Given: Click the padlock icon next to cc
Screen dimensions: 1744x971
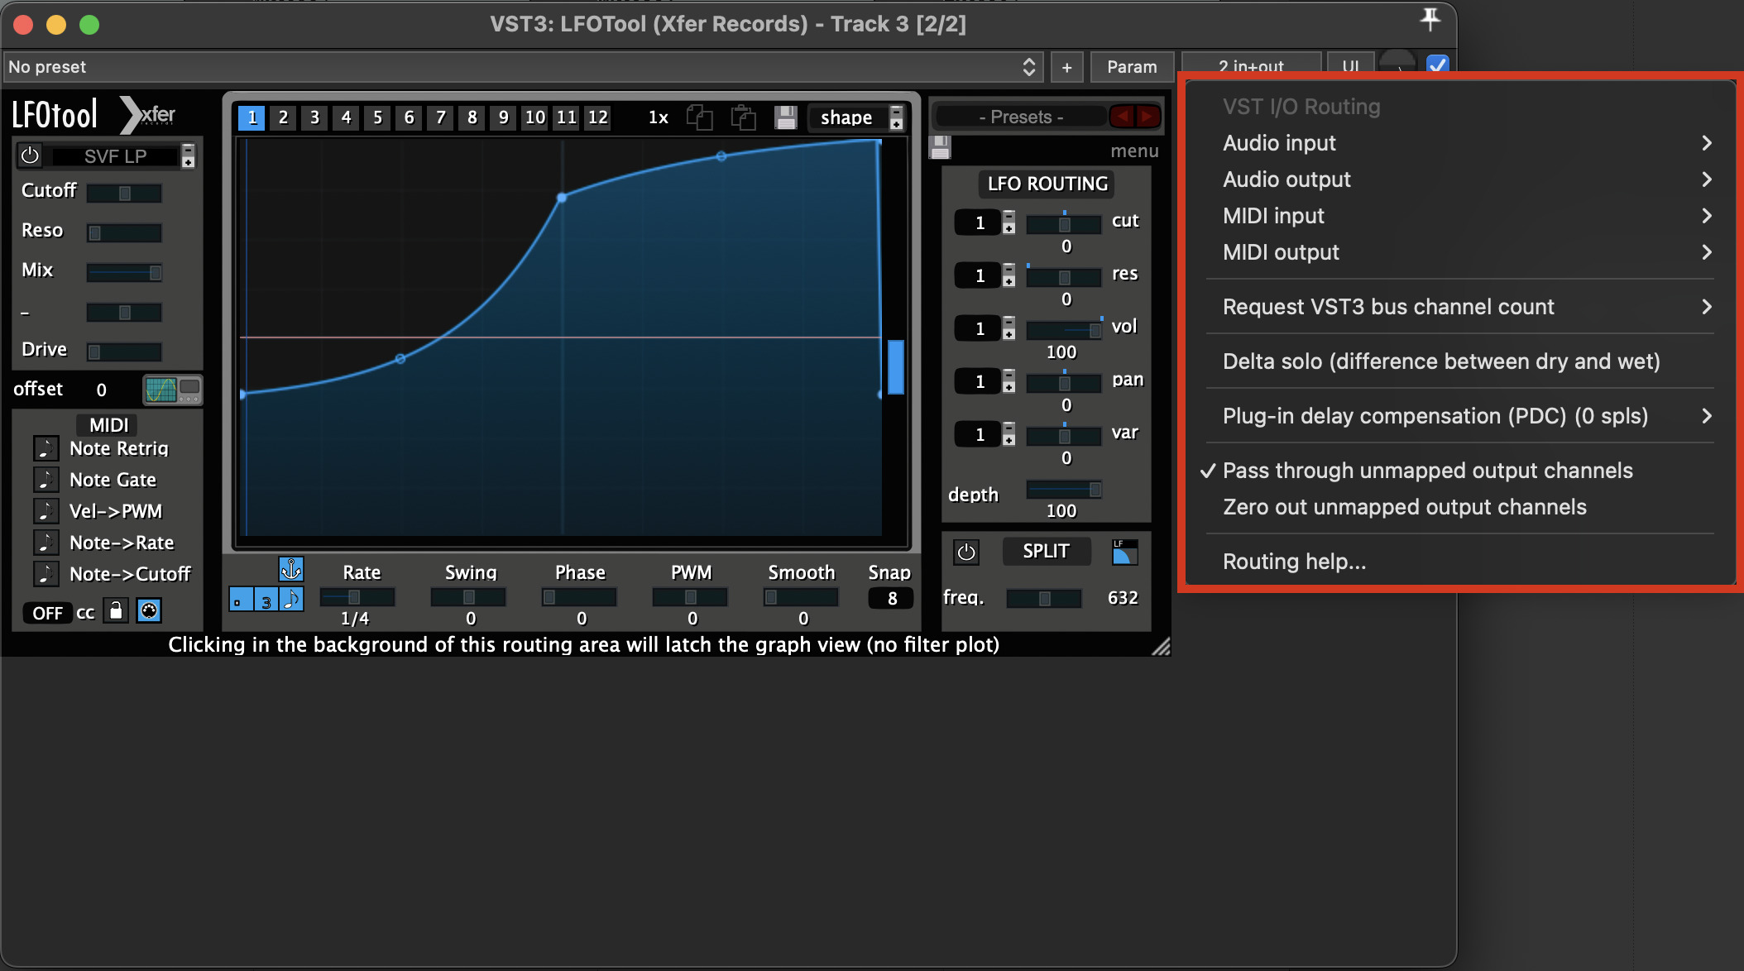Looking at the screenshot, I should [x=116, y=611].
